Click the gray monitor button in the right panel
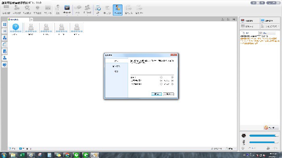 pos(250,26)
